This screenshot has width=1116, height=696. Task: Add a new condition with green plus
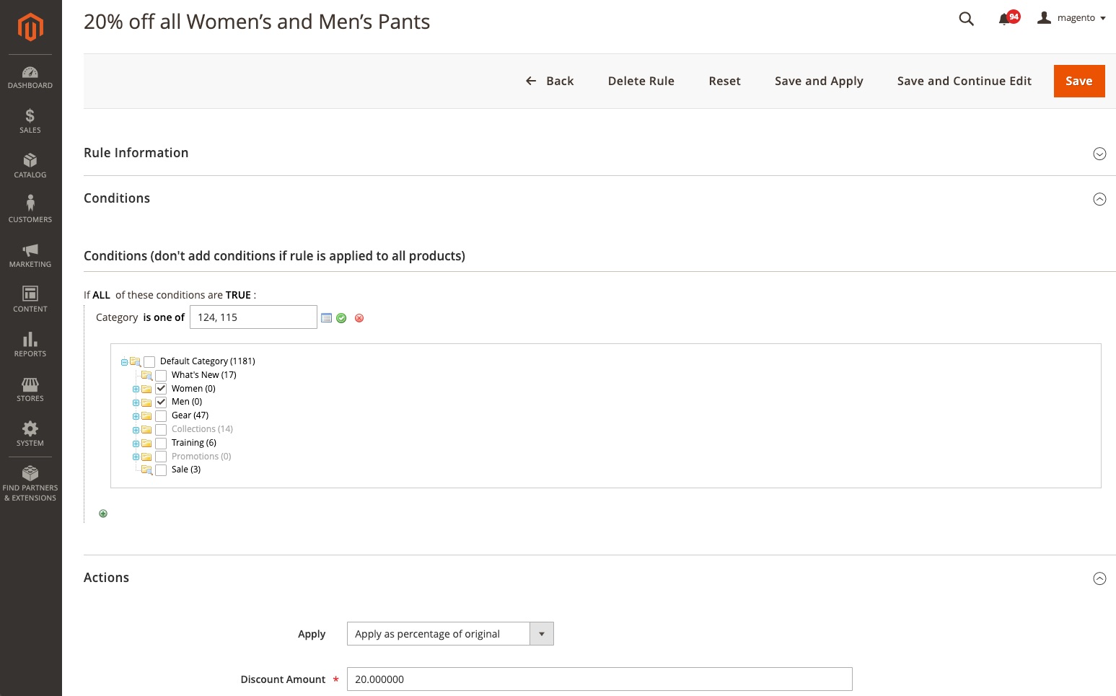pyautogui.click(x=103, y=514)
